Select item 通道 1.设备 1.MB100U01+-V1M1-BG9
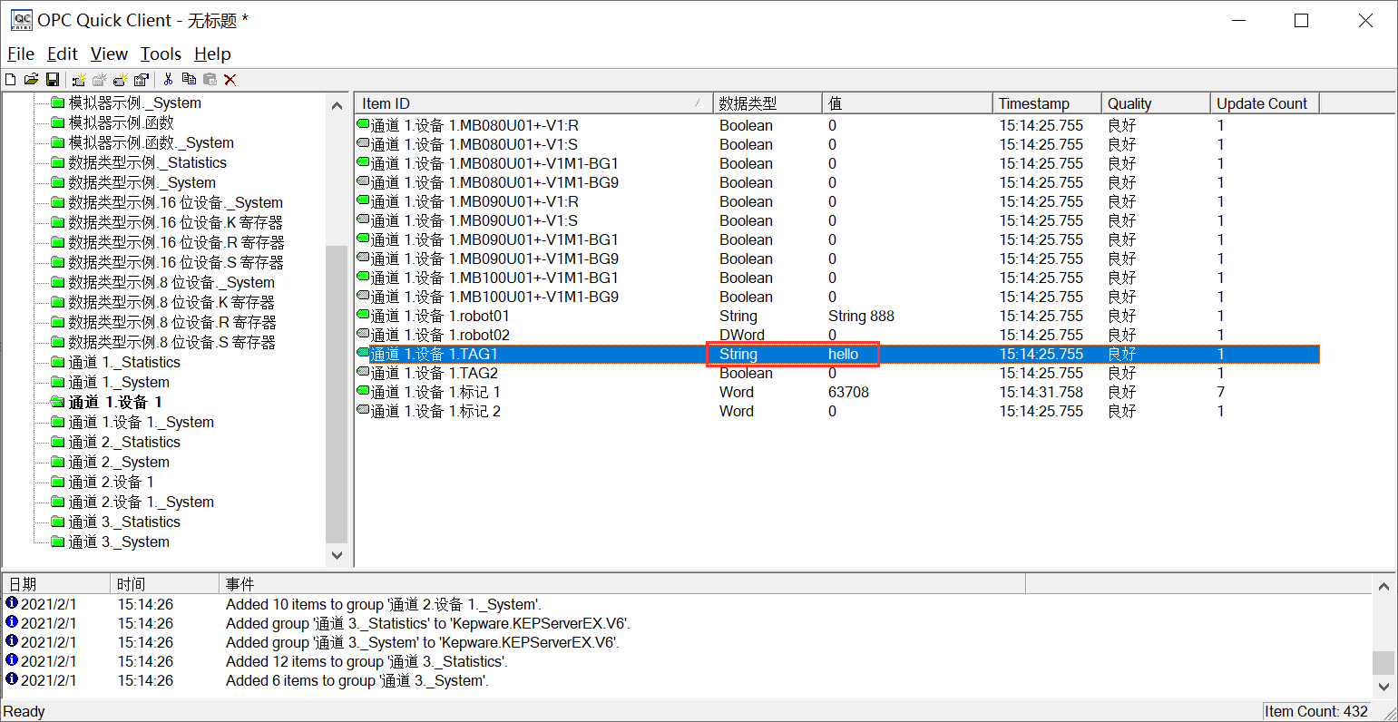Image resolution: width=1398 pixels, height=722 pixels. tap(494, 297)
